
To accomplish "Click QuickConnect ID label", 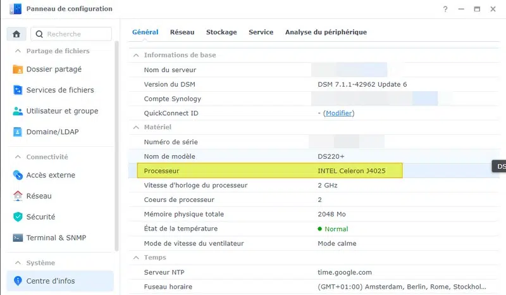I will tap(171, 113).
